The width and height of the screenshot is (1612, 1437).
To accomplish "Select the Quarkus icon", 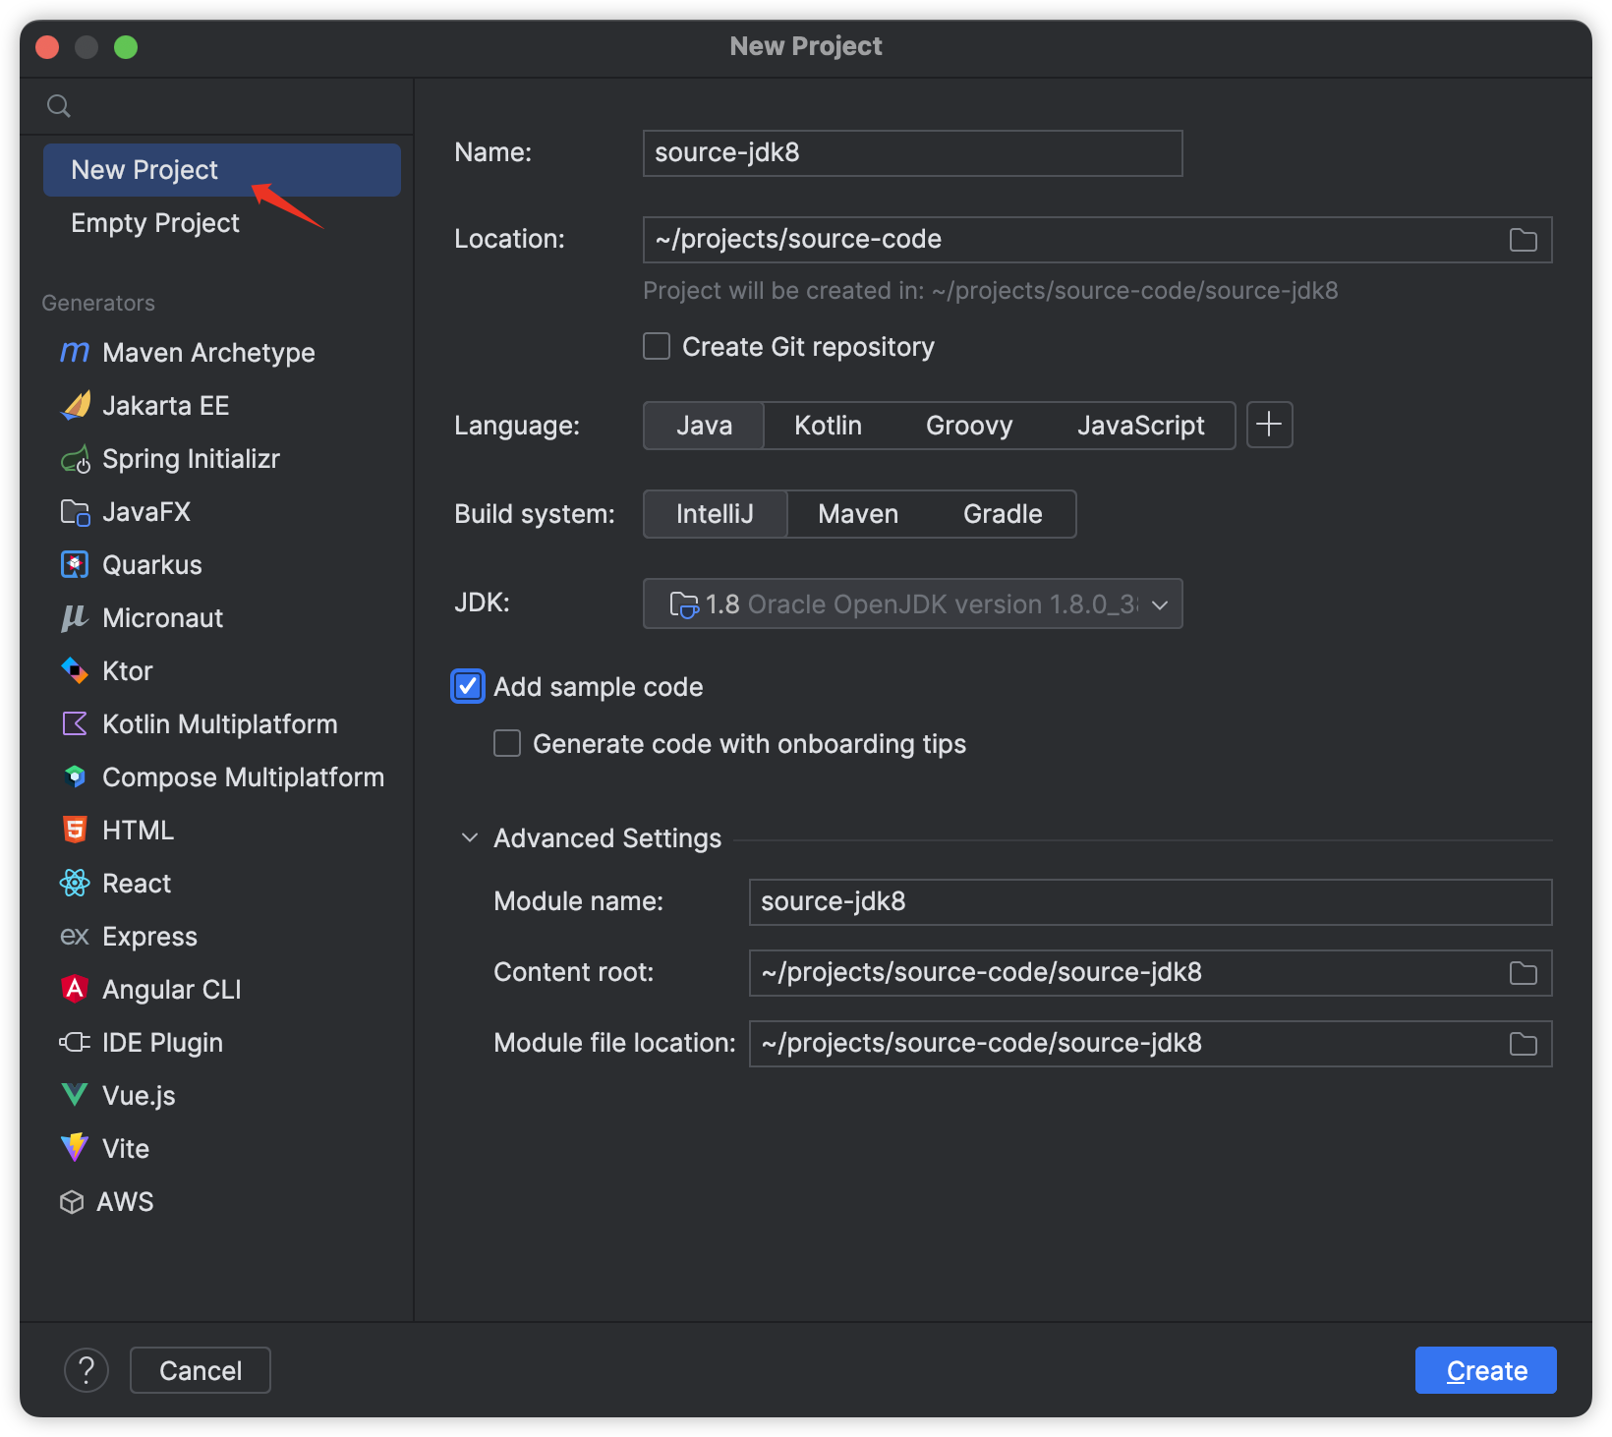I will point(75,564).
